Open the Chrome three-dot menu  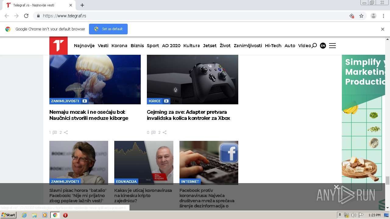pyautogui.click(x=383, y=16)
